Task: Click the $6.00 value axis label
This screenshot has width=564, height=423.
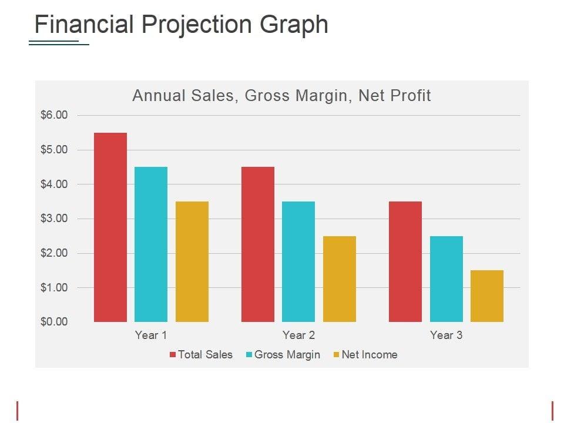Action: (54, 115)
